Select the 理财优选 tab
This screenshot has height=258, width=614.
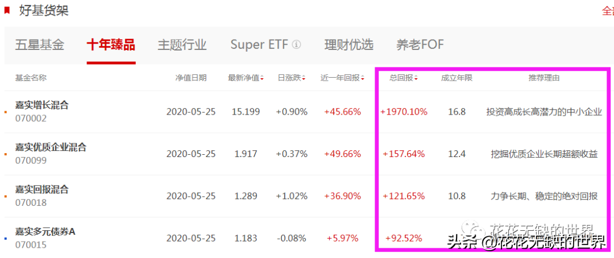click(x=349, y=45)
